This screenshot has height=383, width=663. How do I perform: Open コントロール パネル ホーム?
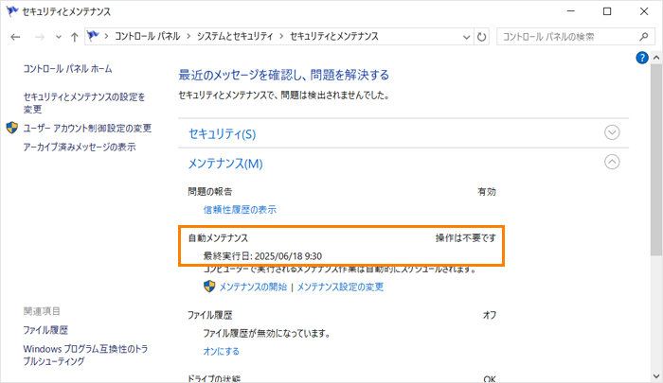67,69
